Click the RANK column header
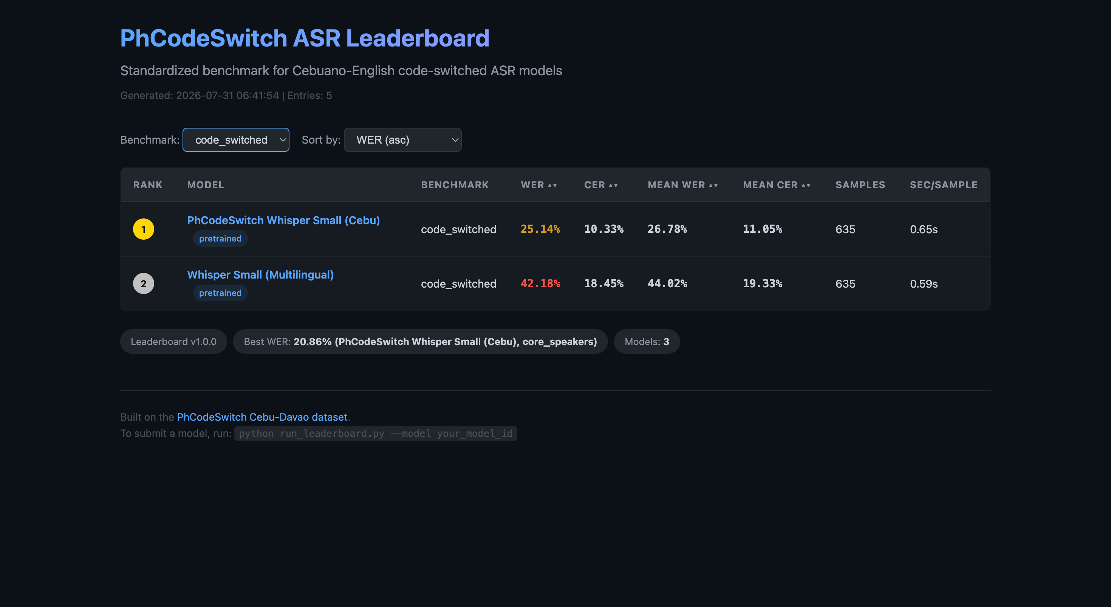This screenshot has height=607, width=1111. point(147,185)
